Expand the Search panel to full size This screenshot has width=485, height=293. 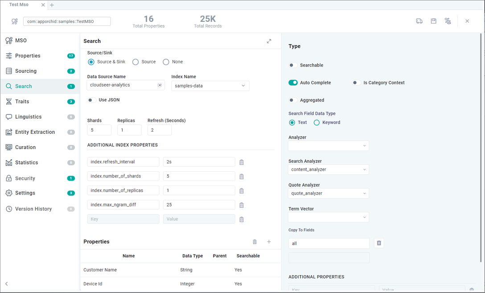click(x=269, y=41)
